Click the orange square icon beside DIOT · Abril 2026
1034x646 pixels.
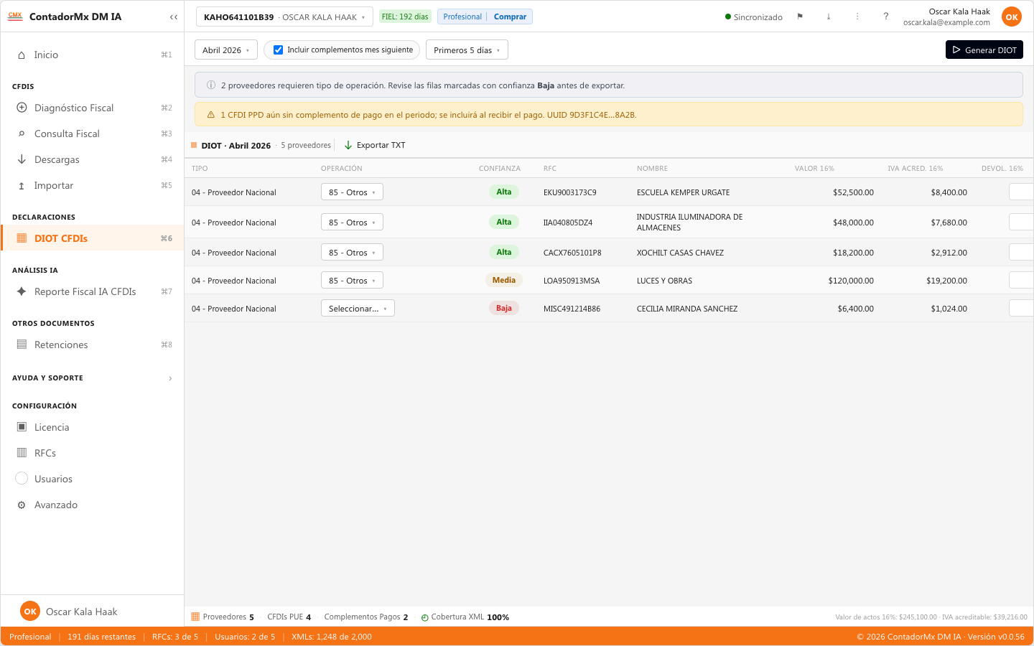point(194,145)
